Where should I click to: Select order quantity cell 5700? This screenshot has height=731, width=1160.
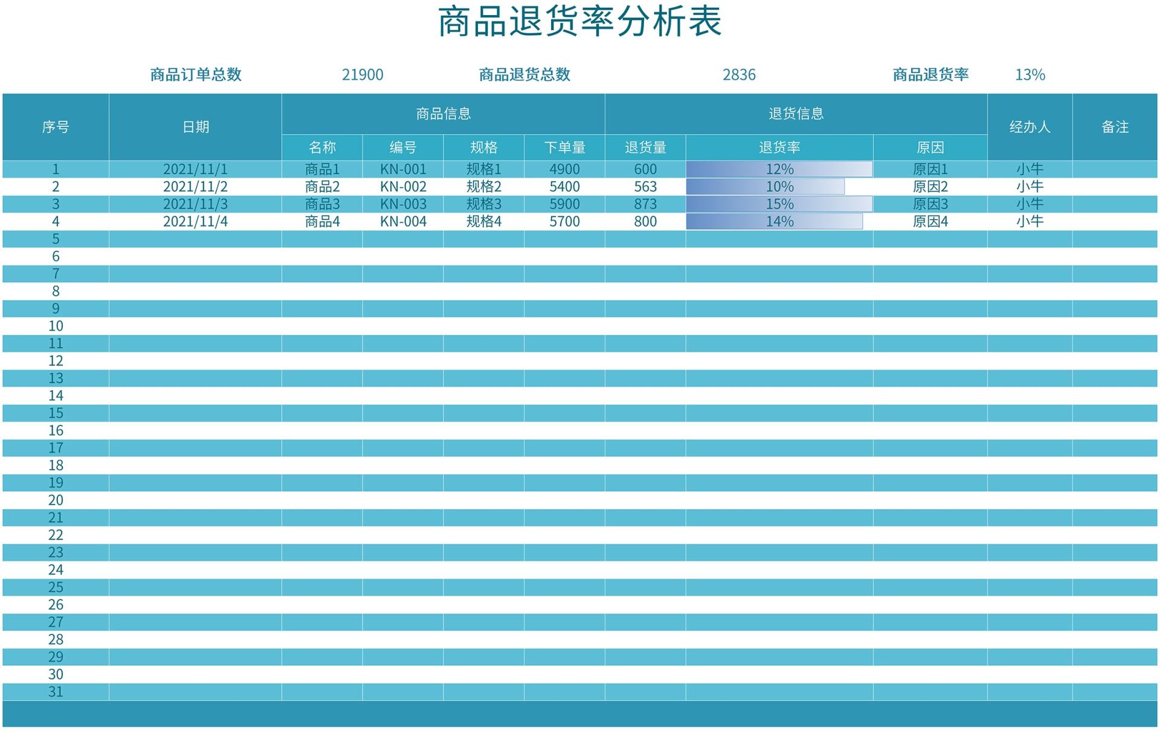pos(565,221)
